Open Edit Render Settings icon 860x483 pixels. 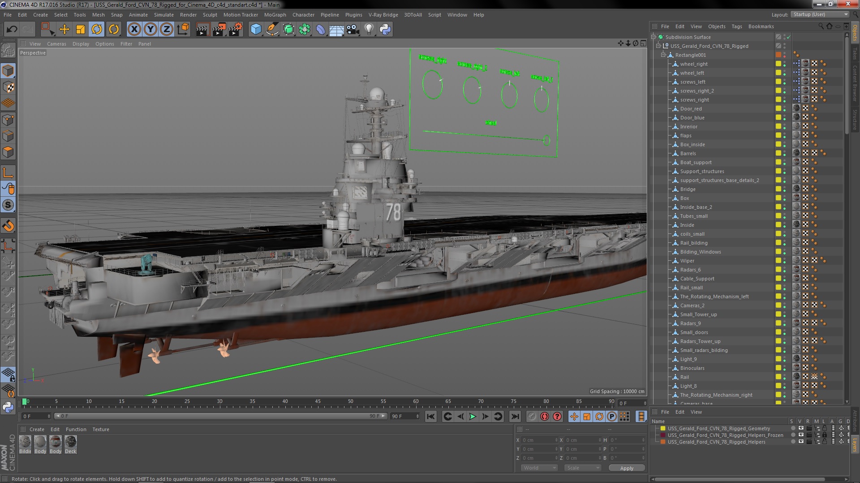(236, 30)
